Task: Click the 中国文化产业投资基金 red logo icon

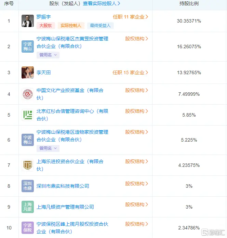Action: point(28,94)
